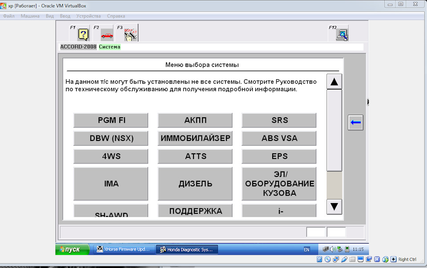Viewport: 427px width, 268px height.
Task: Select the EPS system
Action: [x=279, y=156]
